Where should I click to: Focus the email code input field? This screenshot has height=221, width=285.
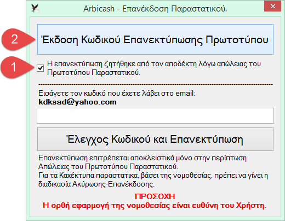(155, 115)
